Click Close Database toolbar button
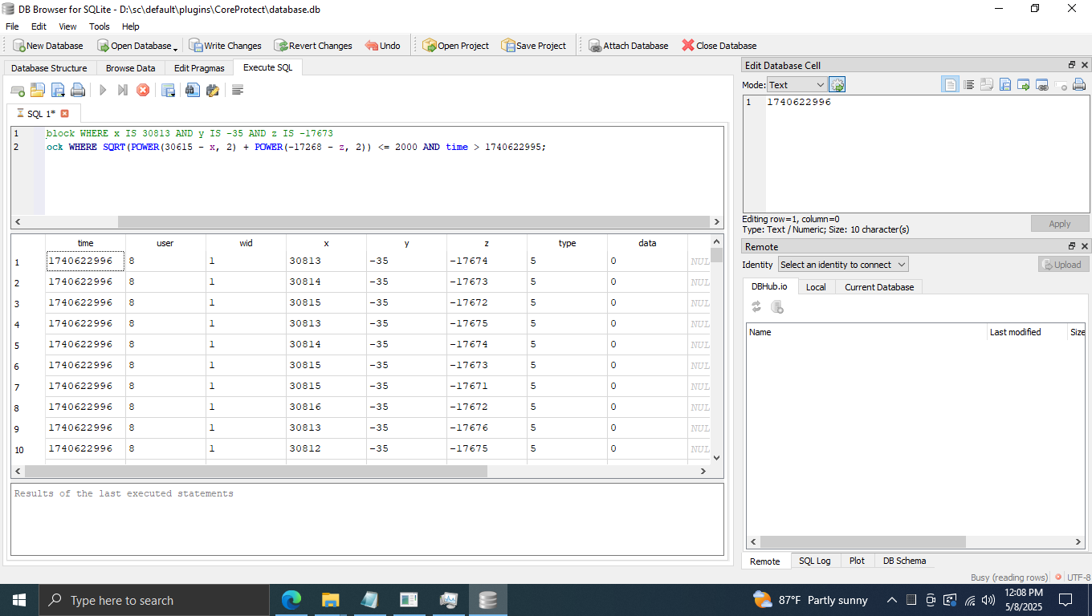Screen dimensions: 1092x616 click(719, 46)
